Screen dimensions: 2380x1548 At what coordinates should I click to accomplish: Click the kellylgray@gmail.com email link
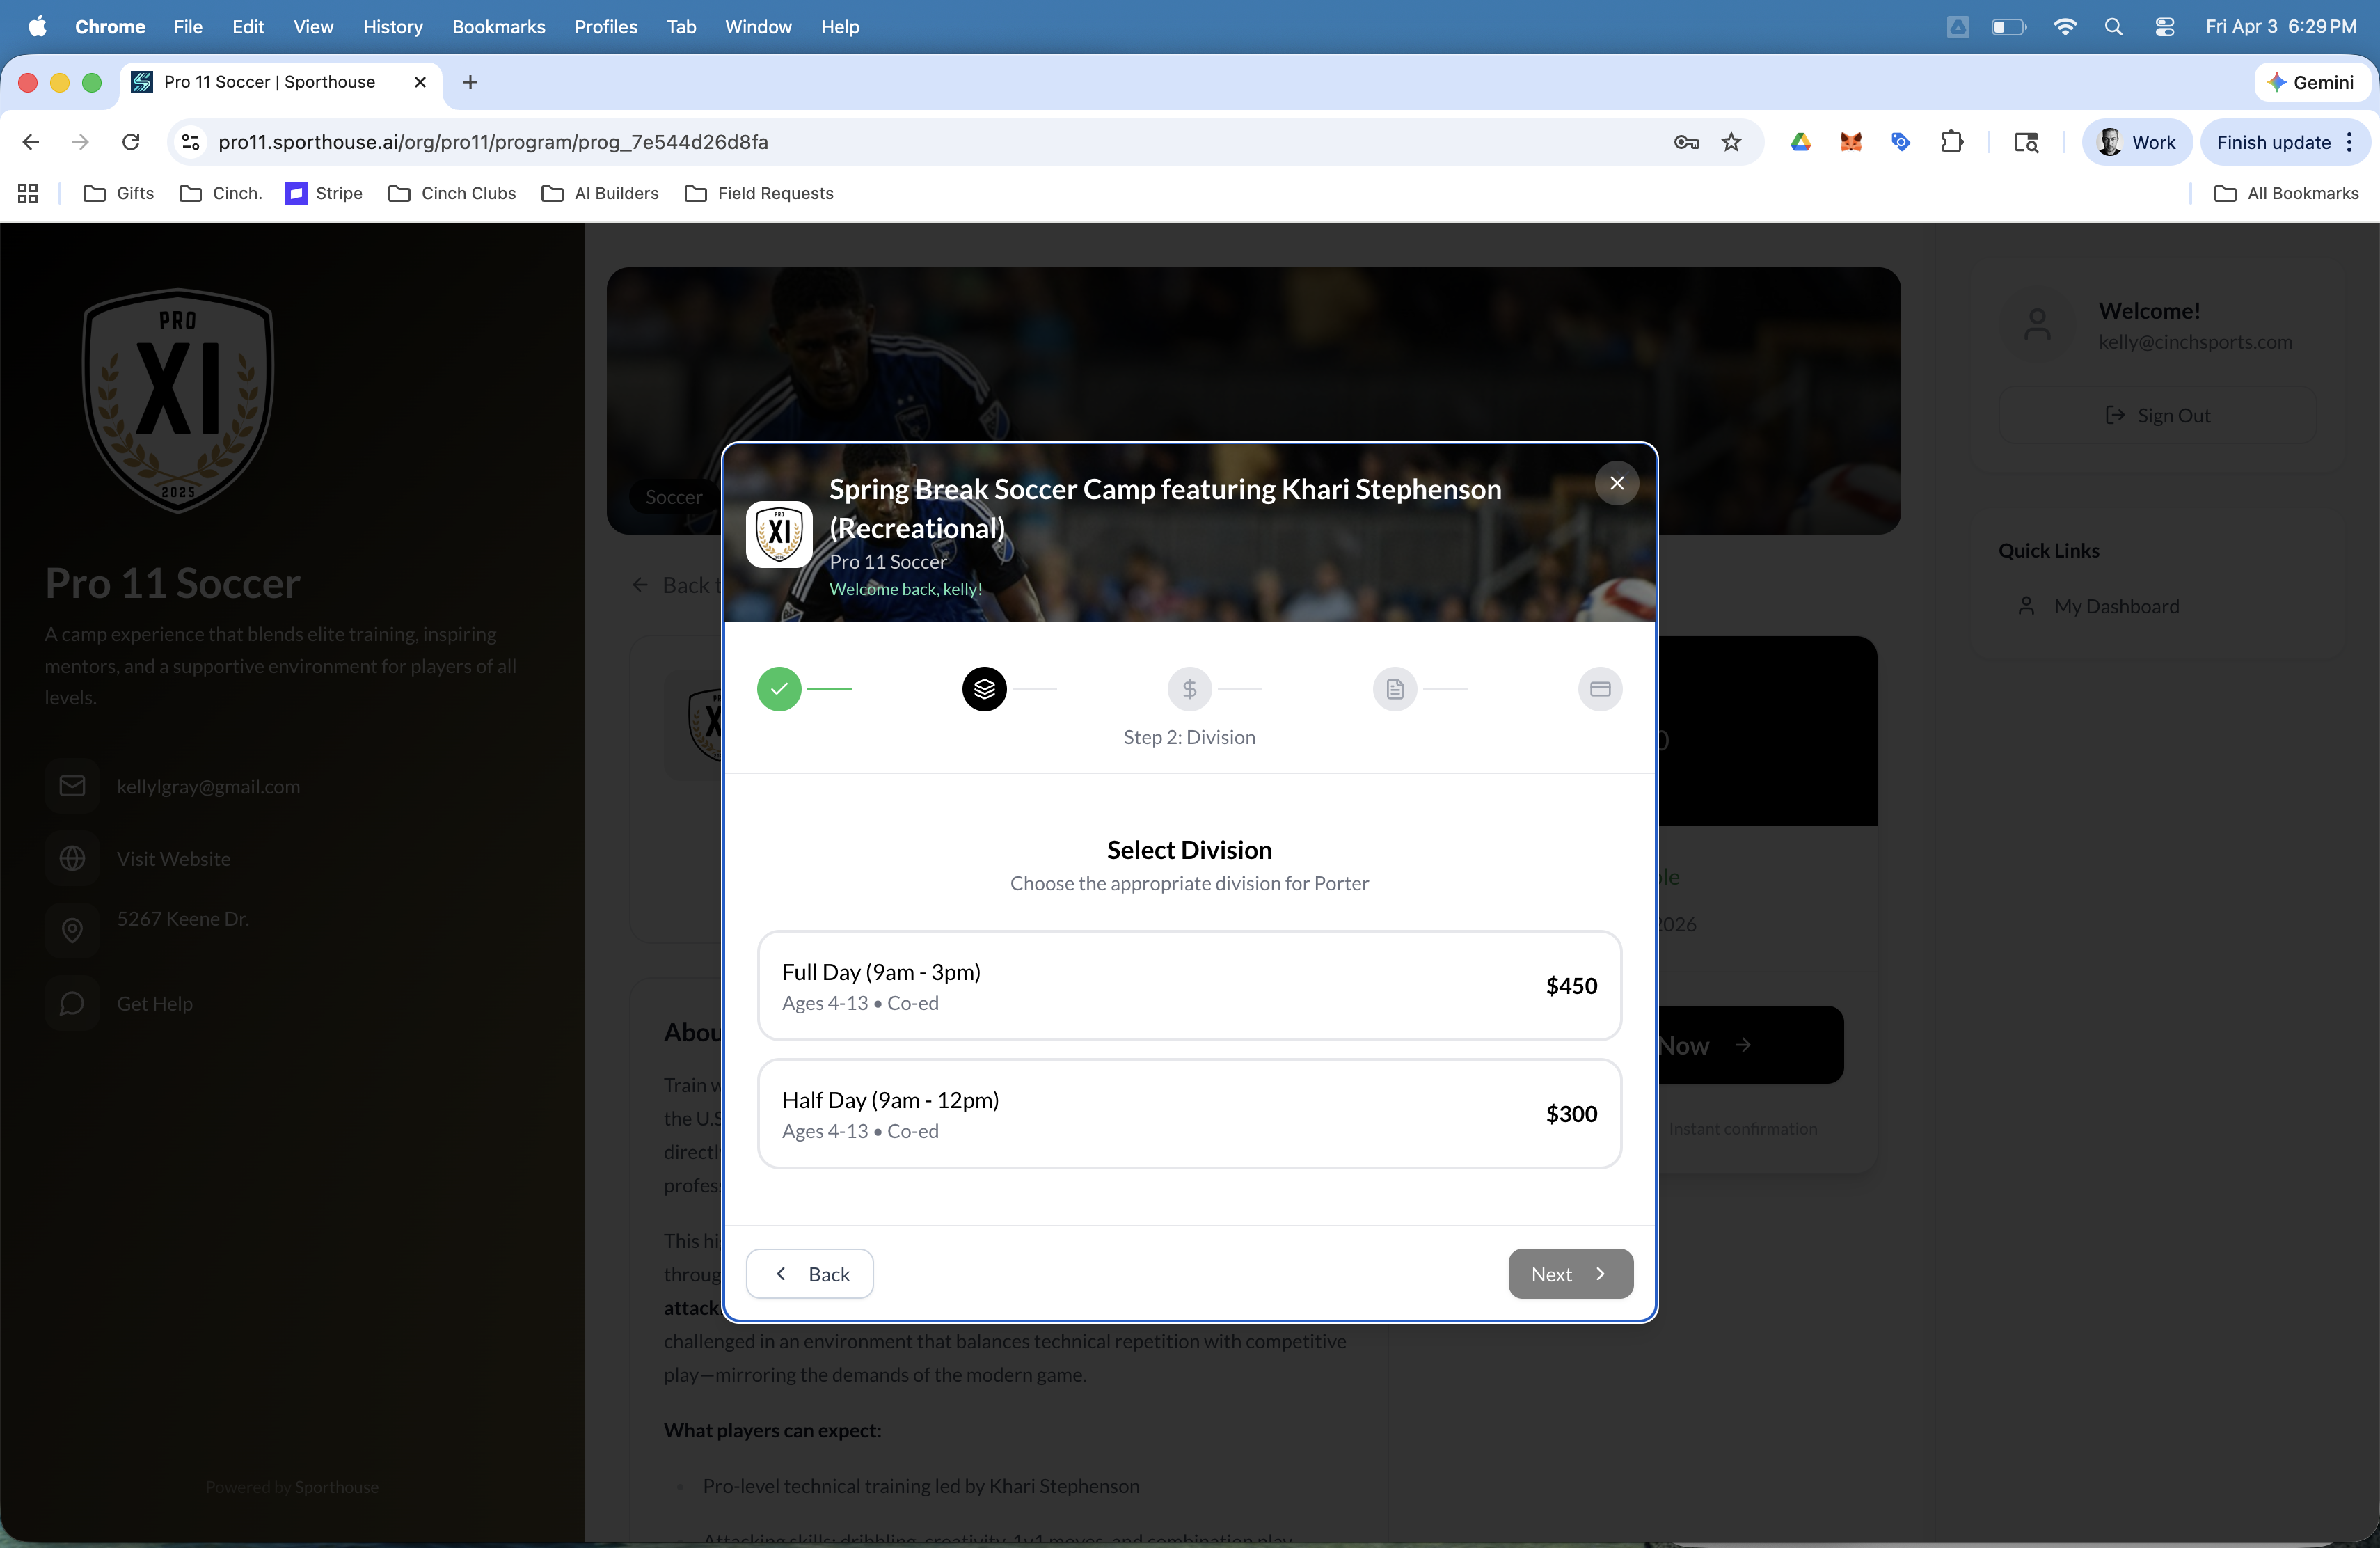(x=208, y=786)
